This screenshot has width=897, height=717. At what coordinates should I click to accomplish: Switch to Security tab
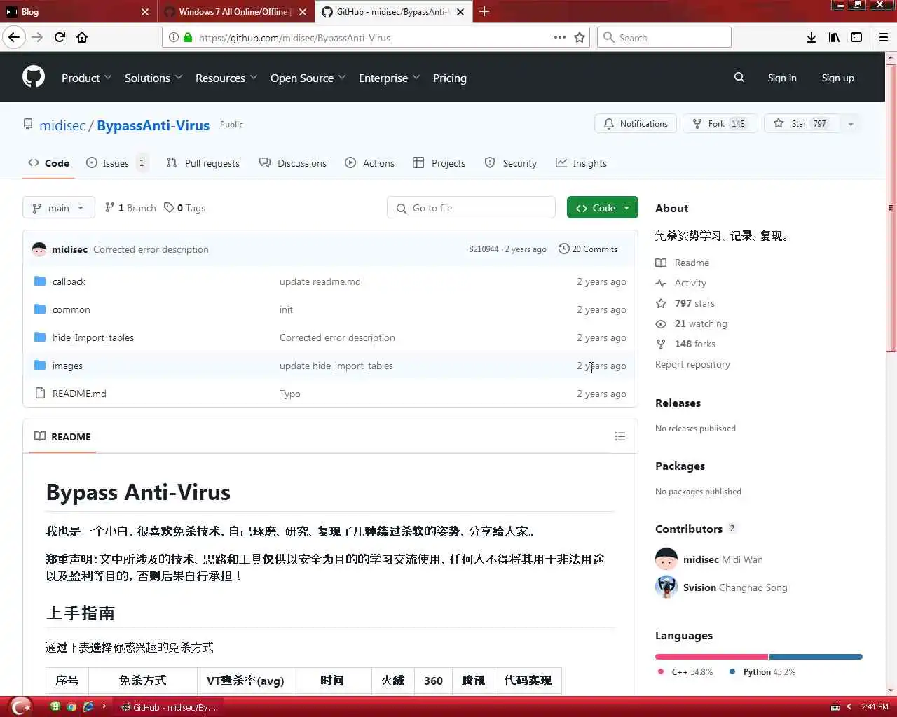pos(511,163)
